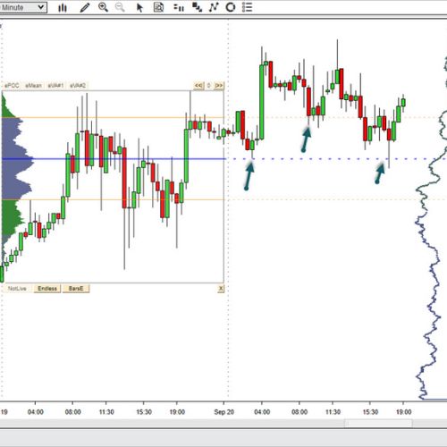
Task: Toggle the ePOC profile option
Action: pos(12,86)
